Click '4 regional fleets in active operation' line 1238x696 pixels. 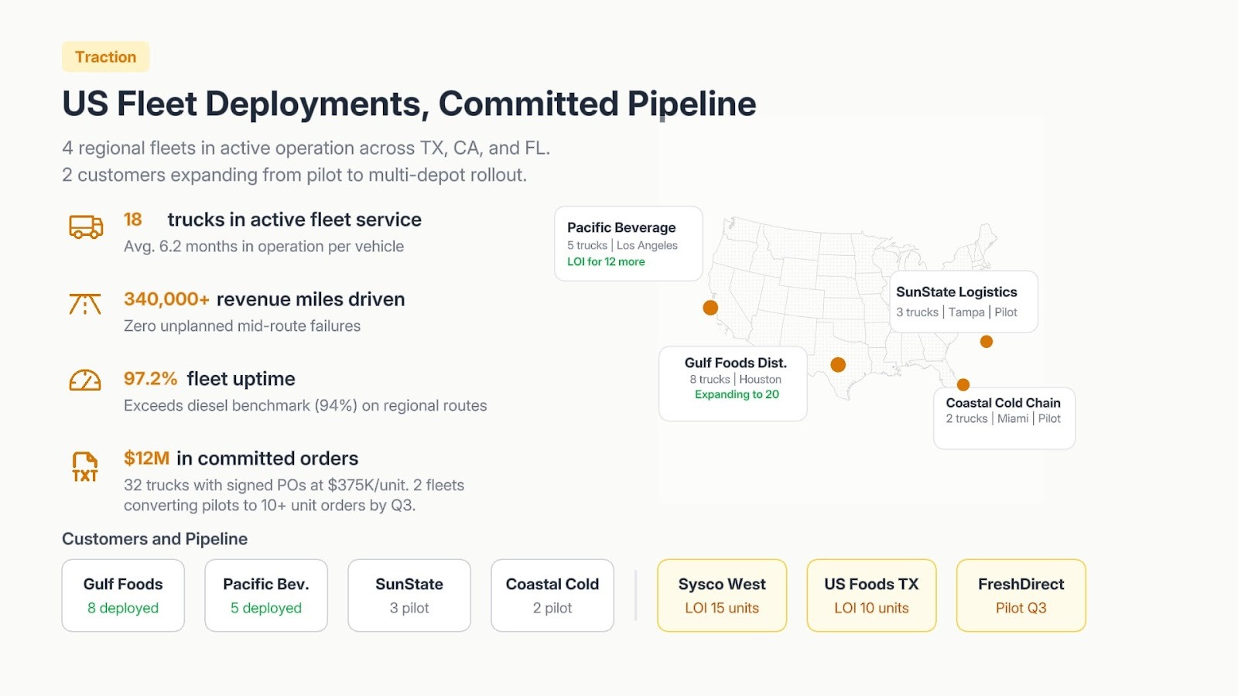(306, 148)
